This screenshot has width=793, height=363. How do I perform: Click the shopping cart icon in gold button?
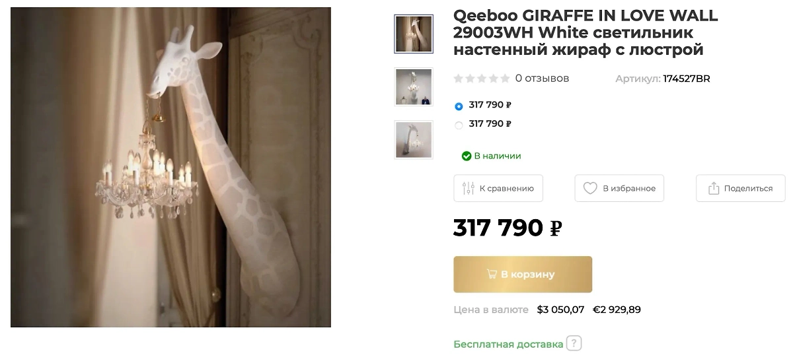(492, 274)
